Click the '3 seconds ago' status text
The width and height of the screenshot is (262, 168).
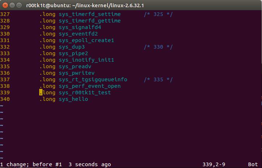[90, 164]
